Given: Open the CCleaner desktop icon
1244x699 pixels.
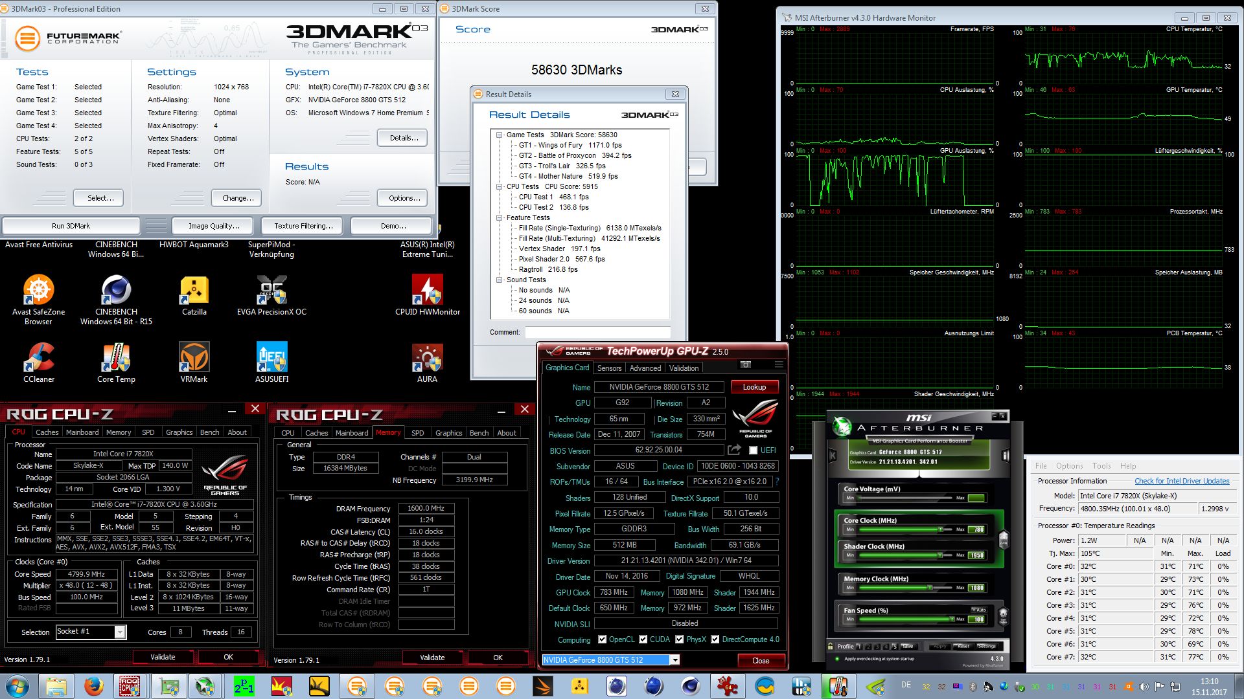Looking at the screenshot, I should 39,362.
